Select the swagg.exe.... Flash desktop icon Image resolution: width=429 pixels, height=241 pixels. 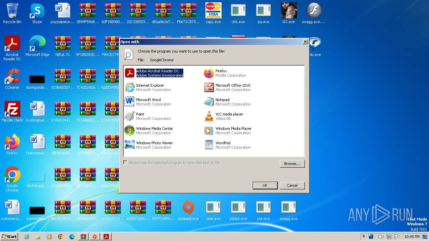[x=314, y=13]
